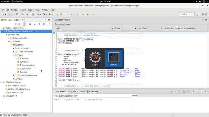Viewport: 209px width, 117px height.
Task: Toggle Link with Editor in Data Source Explorer
Action: [19, 24]
